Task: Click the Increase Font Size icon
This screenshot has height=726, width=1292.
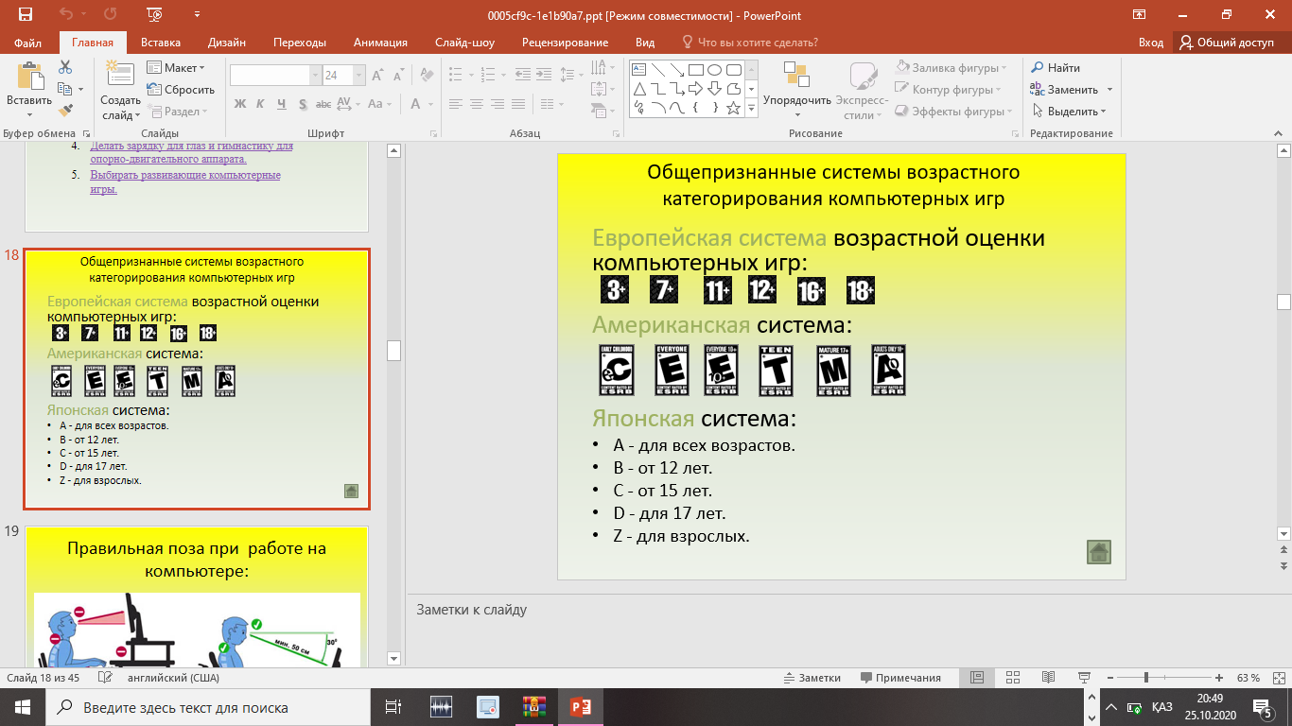Action: (x=378, y=76)
